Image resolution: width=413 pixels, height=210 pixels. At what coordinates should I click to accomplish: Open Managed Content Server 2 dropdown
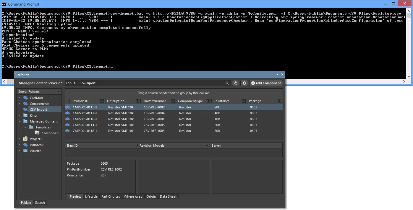[41, 83]
